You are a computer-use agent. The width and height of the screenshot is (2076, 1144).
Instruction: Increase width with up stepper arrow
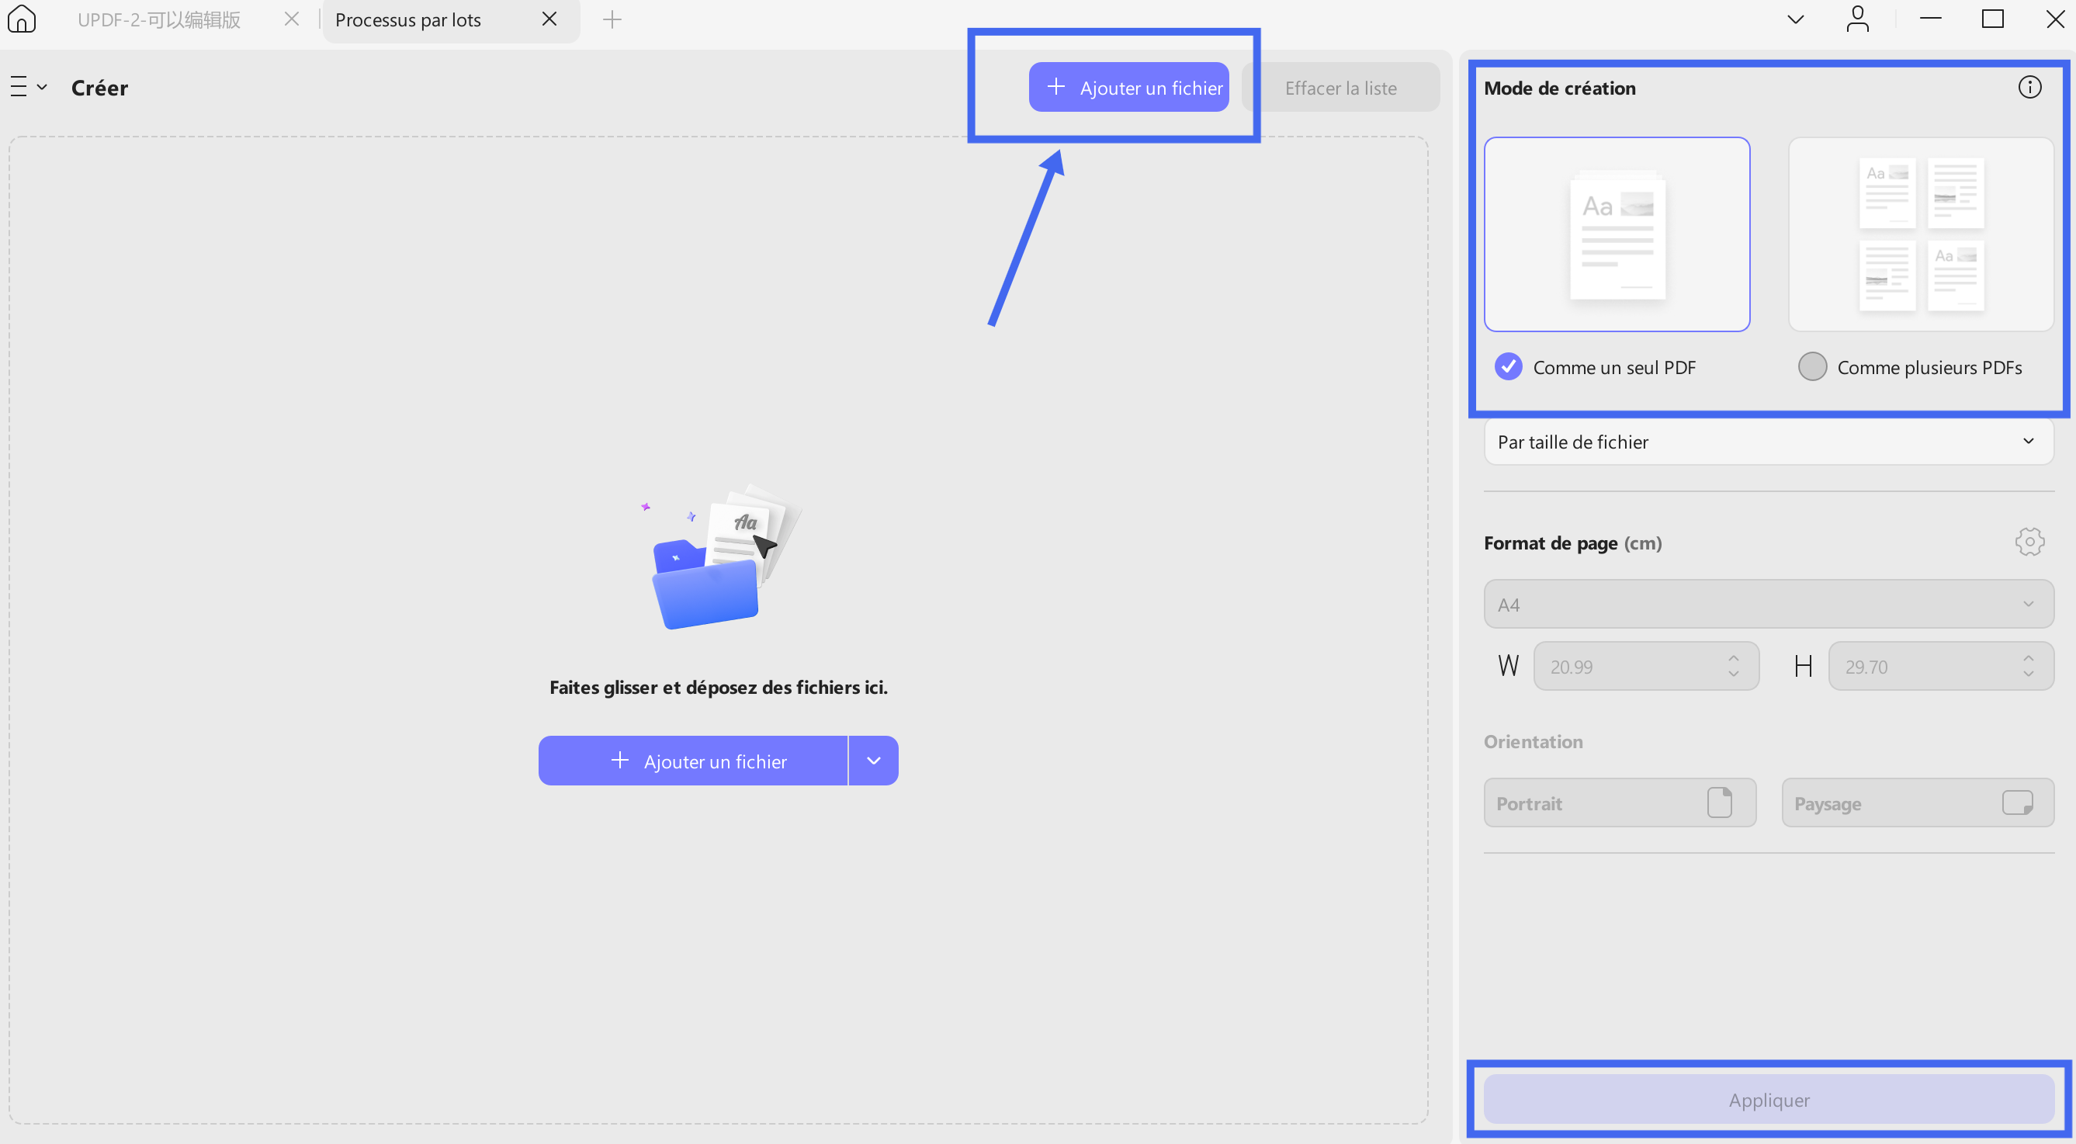point(1734,658)
